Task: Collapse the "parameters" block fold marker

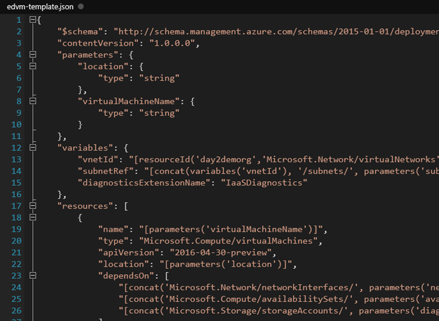Action: coord(32,55)
